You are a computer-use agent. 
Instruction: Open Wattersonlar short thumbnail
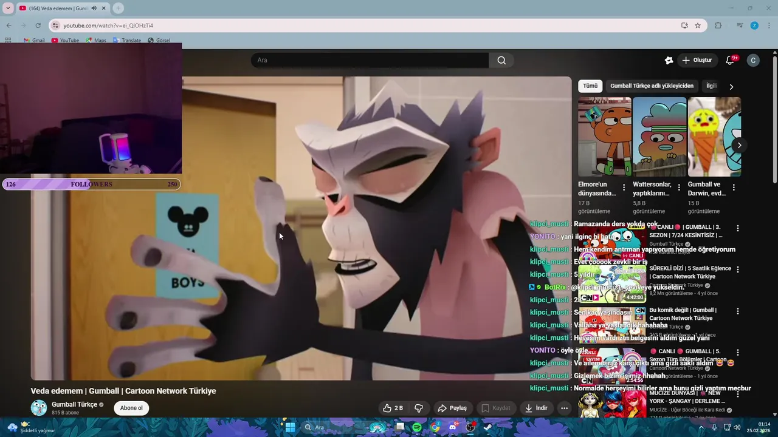pyautogui.click(x=659, y=137)
